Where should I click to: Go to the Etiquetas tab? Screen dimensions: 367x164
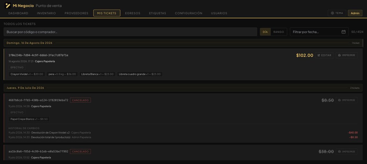point(158,13)
